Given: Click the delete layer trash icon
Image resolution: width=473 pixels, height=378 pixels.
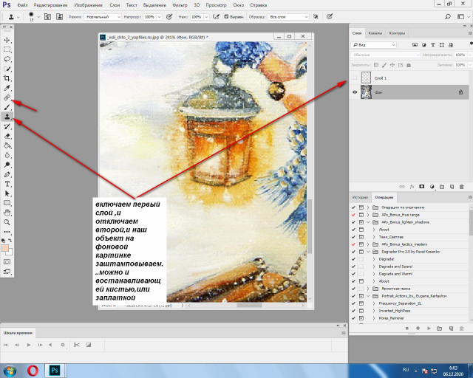Looking at the screenshot, I should (x=462, y=186).
